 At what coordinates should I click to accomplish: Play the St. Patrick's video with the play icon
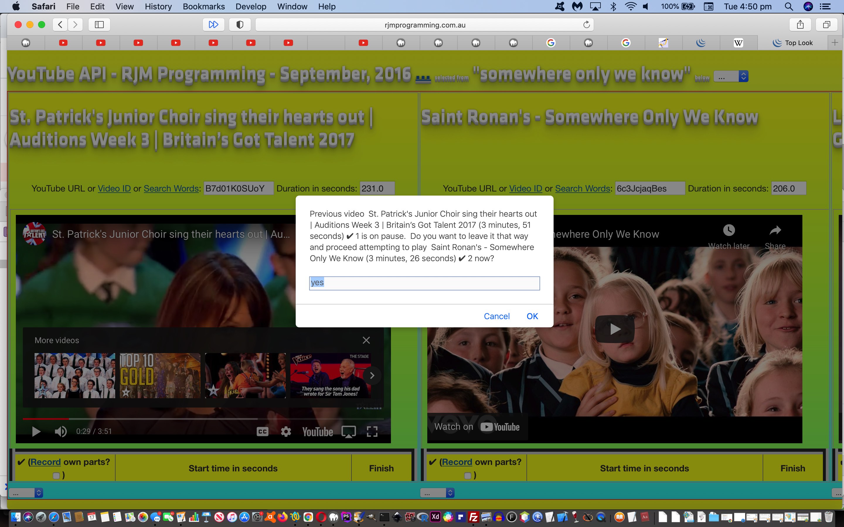coord(36,432)
